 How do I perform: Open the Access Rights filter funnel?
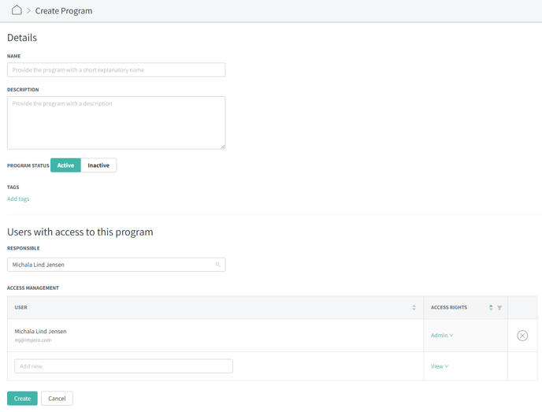[499, 307]
